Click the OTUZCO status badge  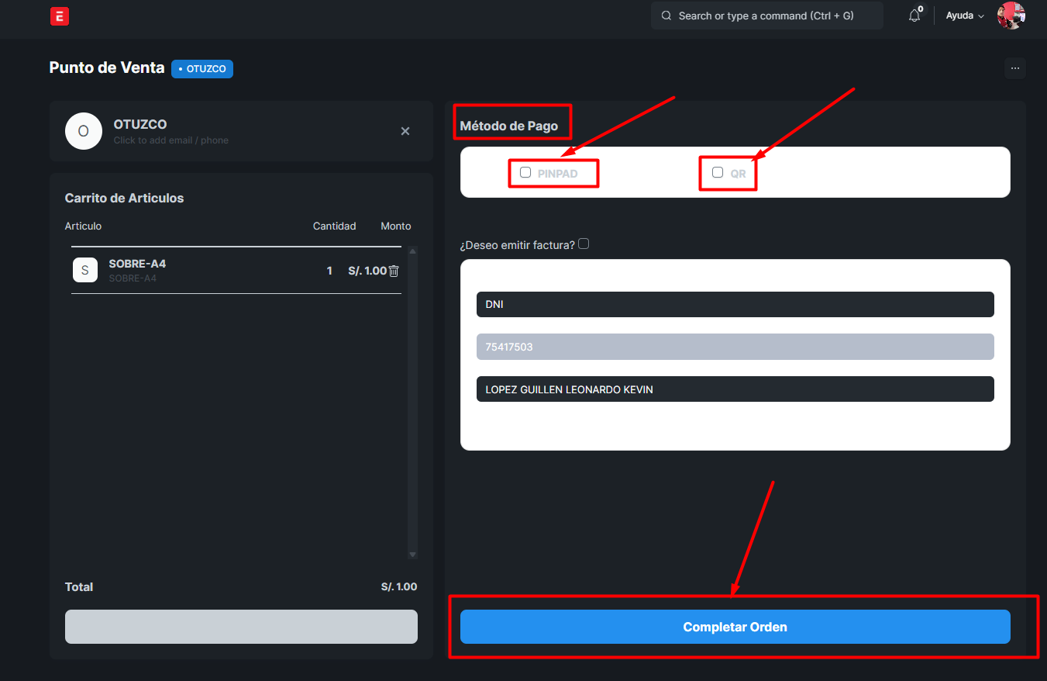coord(202,69)
